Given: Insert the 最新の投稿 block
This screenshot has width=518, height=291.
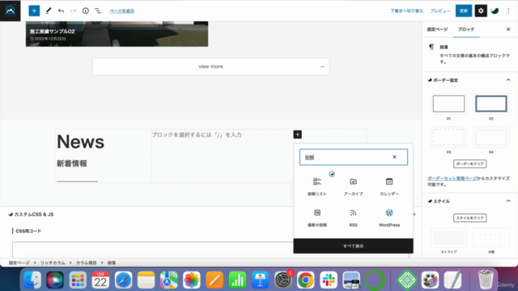Looking at the screenshot, I should 317,218.
